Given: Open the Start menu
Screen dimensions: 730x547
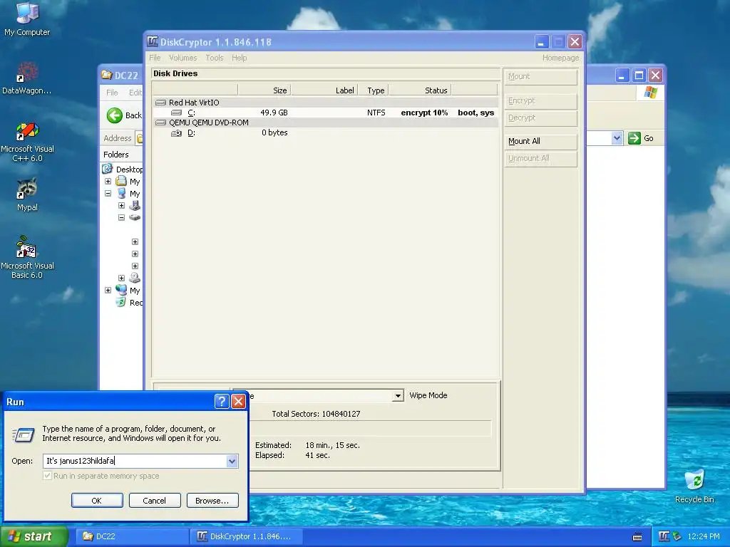Looking at the screenshot, I should [34, 536].
